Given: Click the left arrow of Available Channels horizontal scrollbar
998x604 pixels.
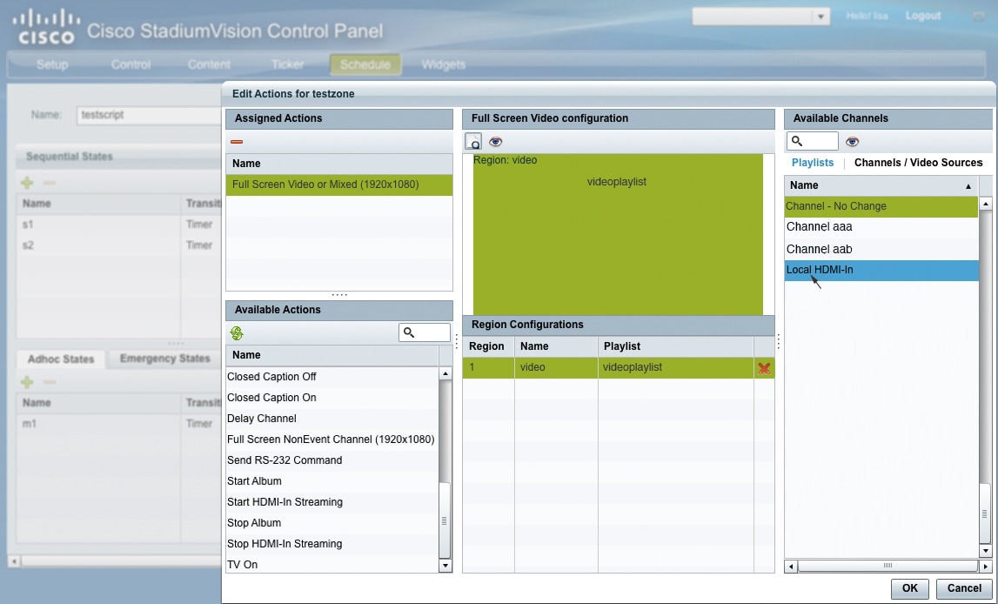Looking at the screenshot, I should (x=791, y=566).
